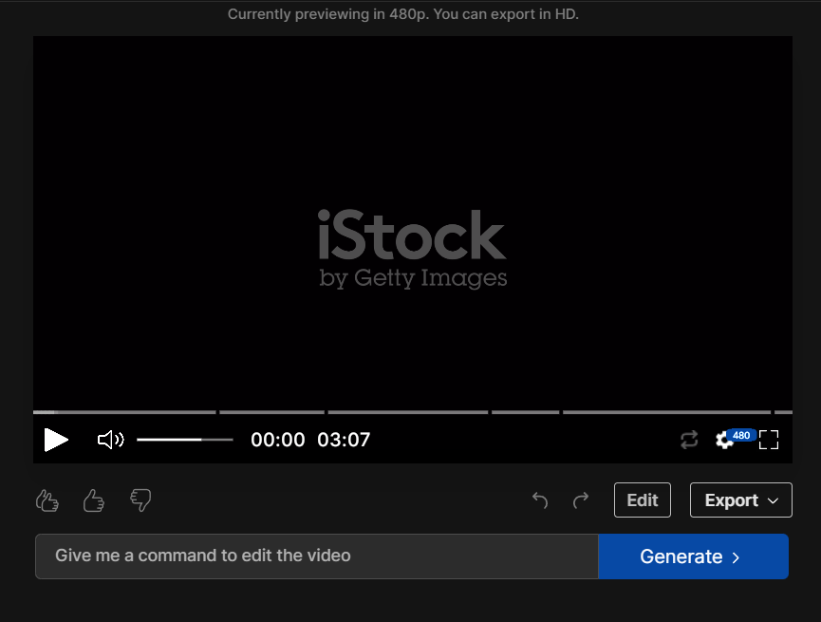Click the double thumbs-up icon

tap(47, 500)
